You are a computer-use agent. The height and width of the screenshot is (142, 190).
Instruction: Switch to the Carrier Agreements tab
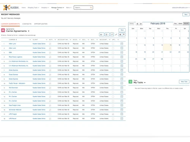click(10, 24)
